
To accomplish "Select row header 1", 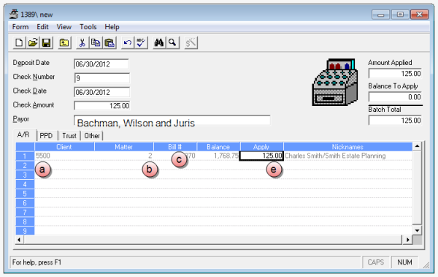I will point(25,156).
